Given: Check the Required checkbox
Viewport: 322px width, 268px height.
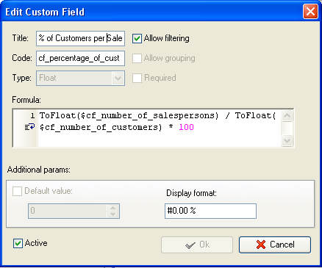Looking at the screenshot, I should click(137, 78).
